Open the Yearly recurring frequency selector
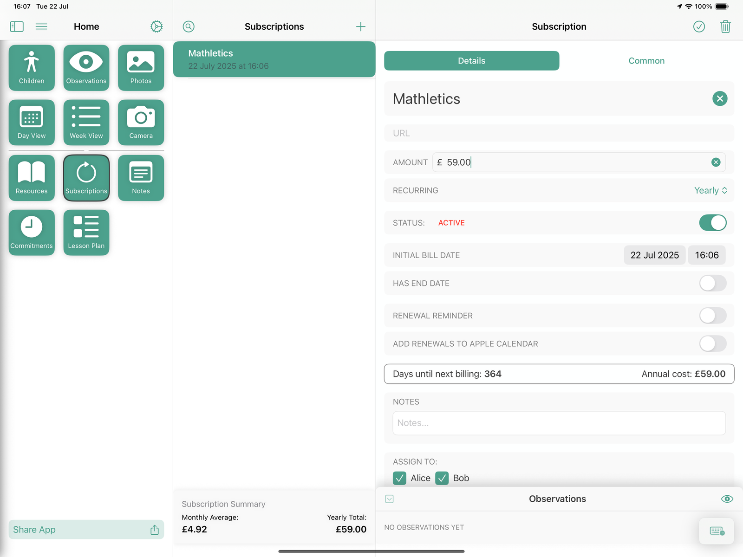 pyautogui.click(x=710, y=190)
